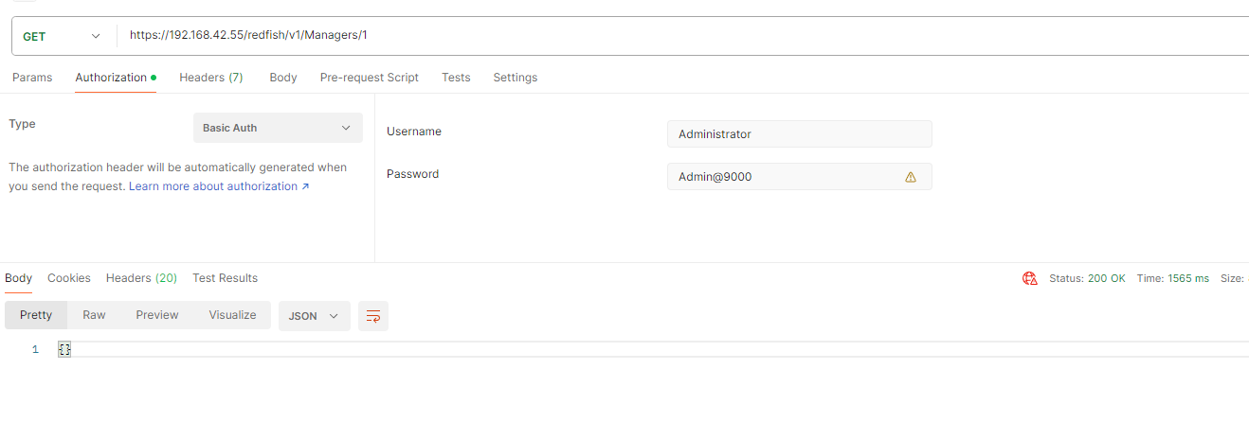Switch to the Params tab
This screenshot has height=422, width=1249.
(x=32, y=78)
